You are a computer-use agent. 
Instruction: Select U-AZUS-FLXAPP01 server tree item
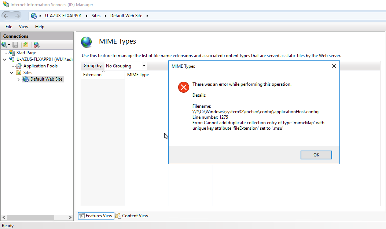(45, 59)
